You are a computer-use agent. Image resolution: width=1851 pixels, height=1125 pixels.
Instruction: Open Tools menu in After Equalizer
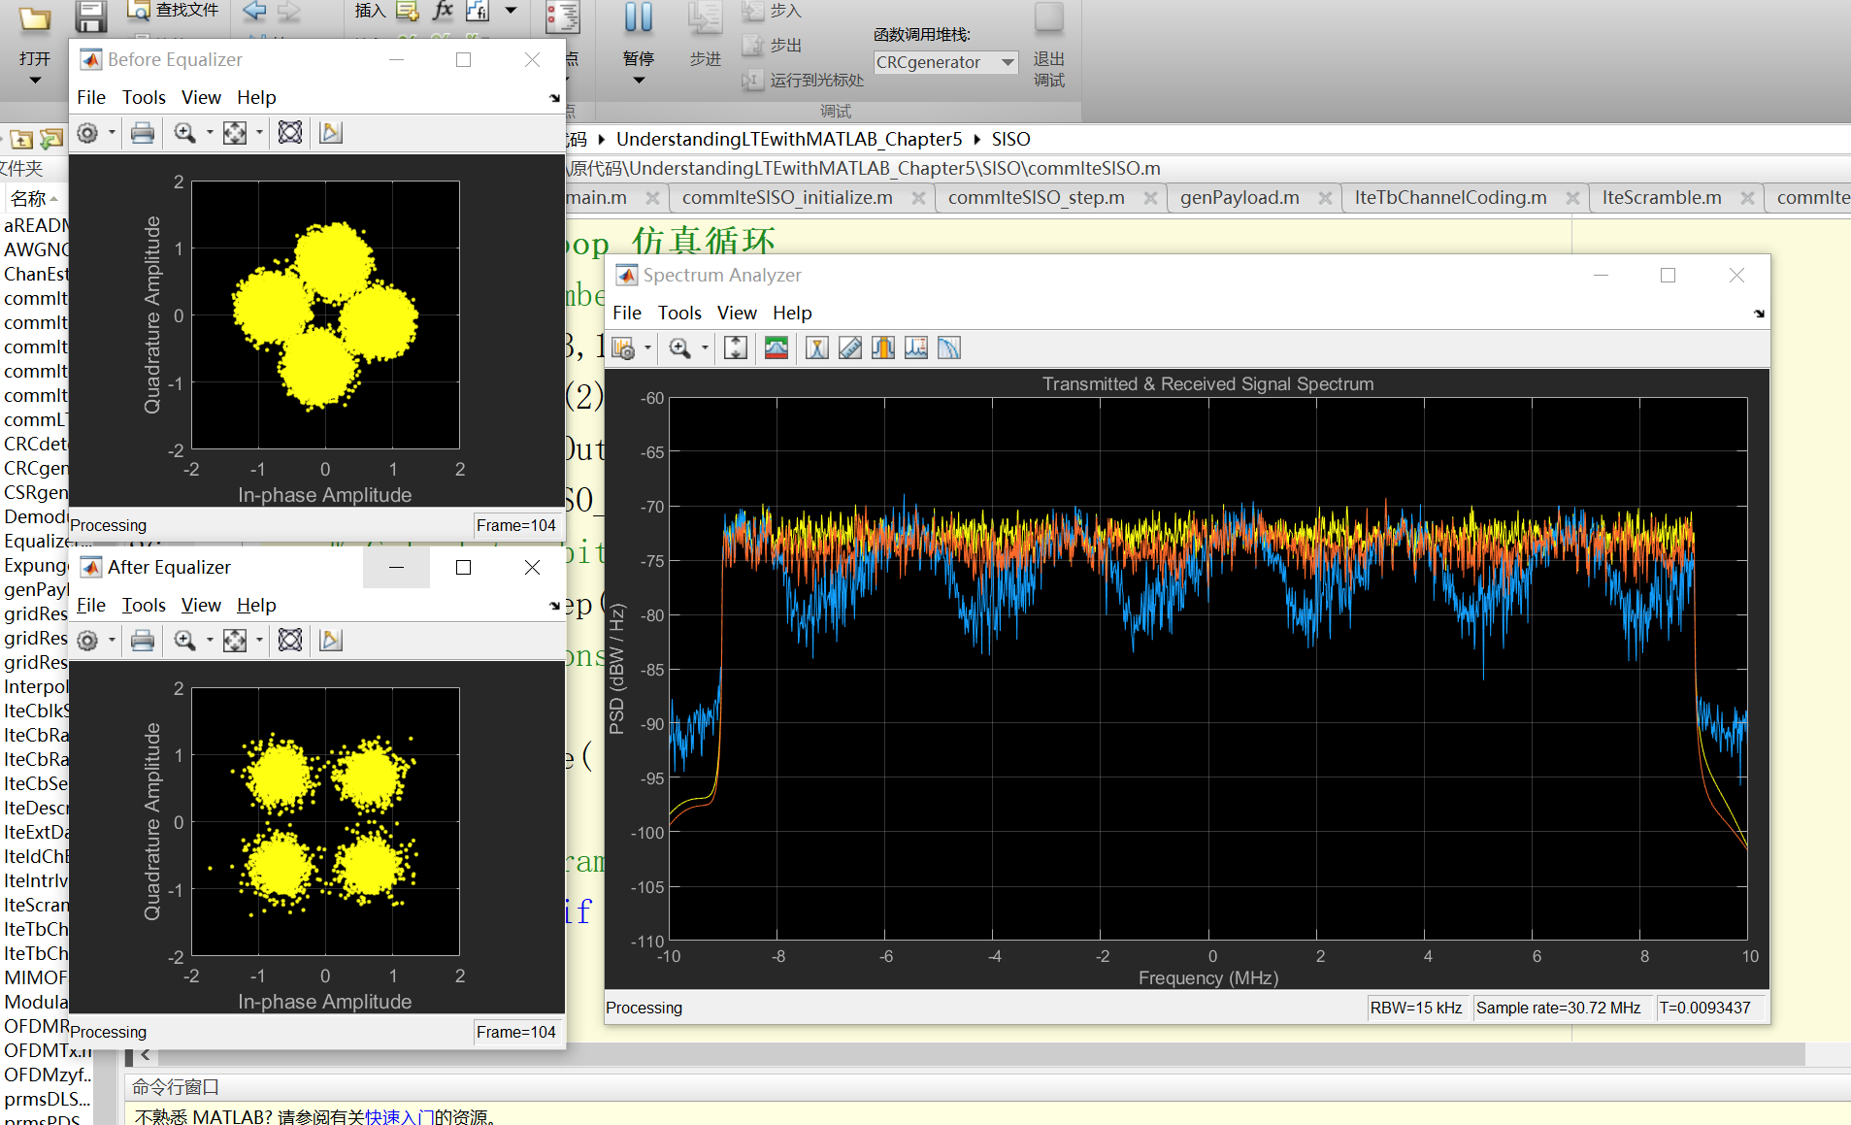(144, 605)
